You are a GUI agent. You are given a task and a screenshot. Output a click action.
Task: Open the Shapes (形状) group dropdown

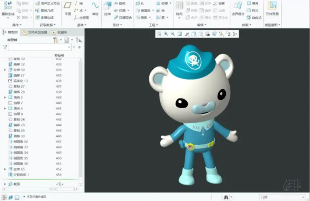(x=118, y=25)
